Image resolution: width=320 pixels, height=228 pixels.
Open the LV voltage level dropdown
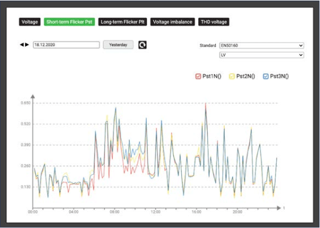coord(261,55)
